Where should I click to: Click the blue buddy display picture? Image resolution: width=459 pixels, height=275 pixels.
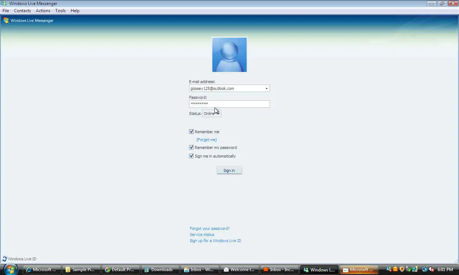229,55
